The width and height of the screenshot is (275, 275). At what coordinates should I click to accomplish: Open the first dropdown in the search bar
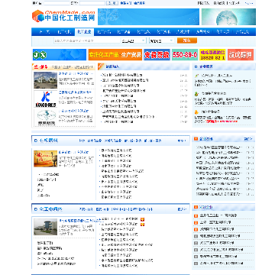[x=134, y=40]
